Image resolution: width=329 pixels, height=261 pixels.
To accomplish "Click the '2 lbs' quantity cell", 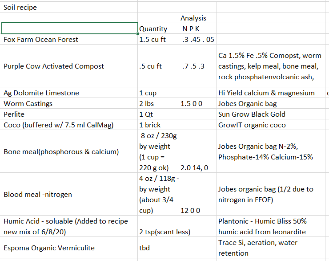I will 158,103.
